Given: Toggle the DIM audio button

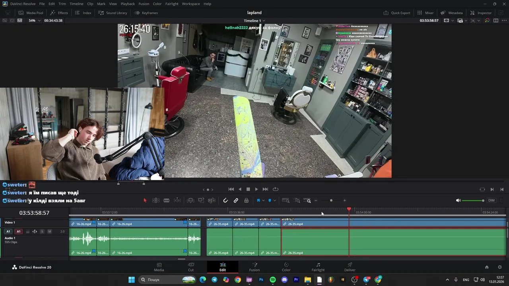Looking at the screenshot, I should pyautogui.click(x=492, y=201).
